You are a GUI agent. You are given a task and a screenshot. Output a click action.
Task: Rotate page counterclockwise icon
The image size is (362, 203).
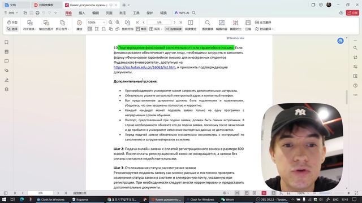[111, 29]
